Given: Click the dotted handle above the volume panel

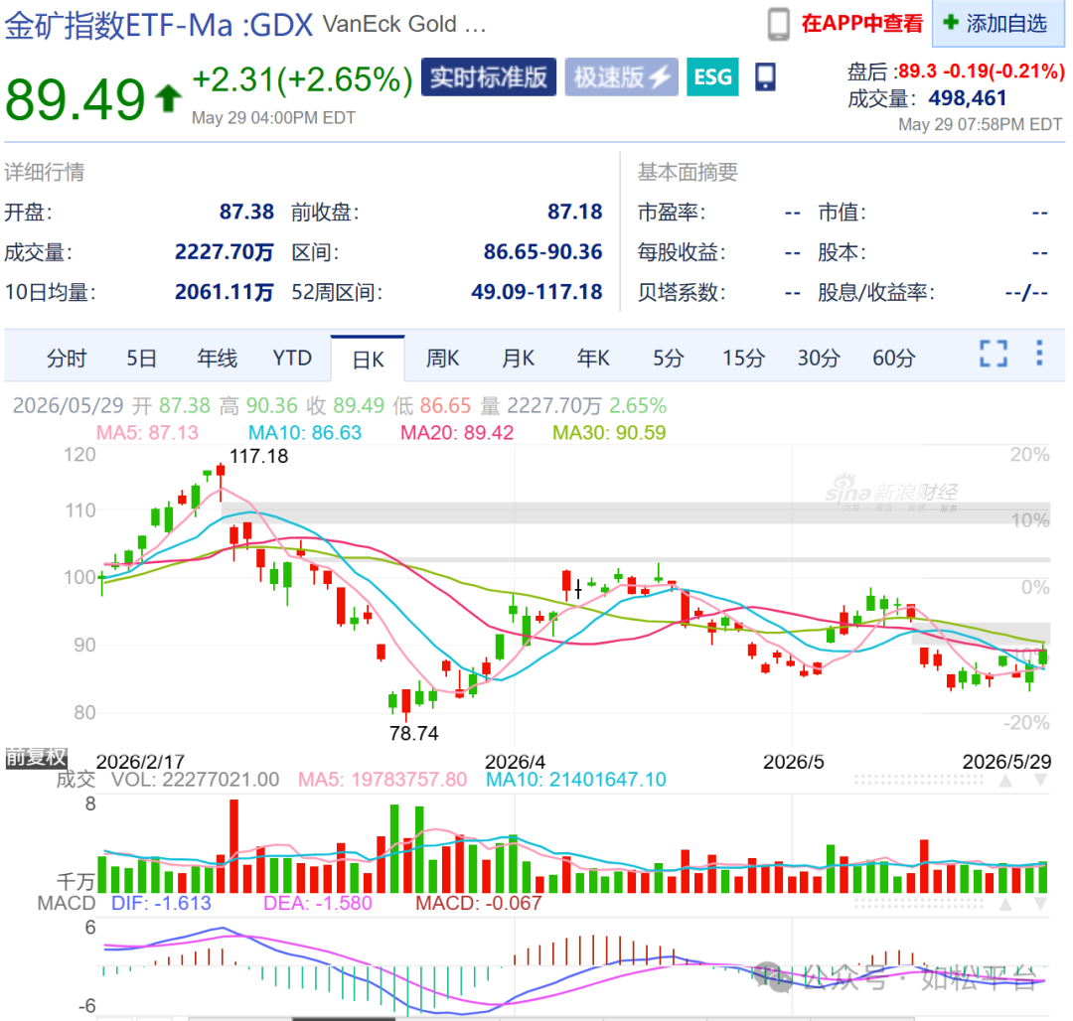Looking at the screenshot, I should 918,780.
